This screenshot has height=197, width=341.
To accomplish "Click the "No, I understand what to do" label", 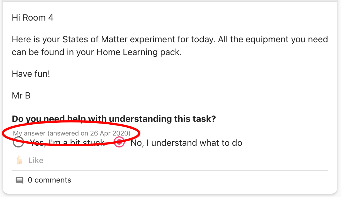I will coord(186,143).
